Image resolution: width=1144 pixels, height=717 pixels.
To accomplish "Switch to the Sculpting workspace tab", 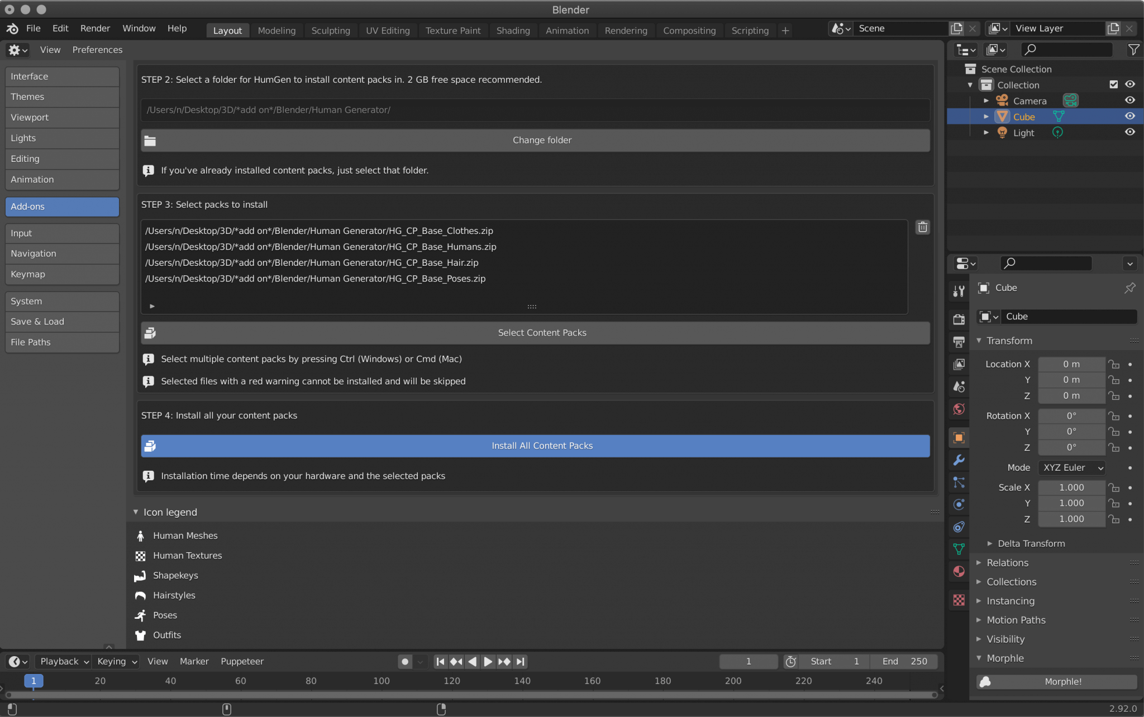I will click(330, 31).
